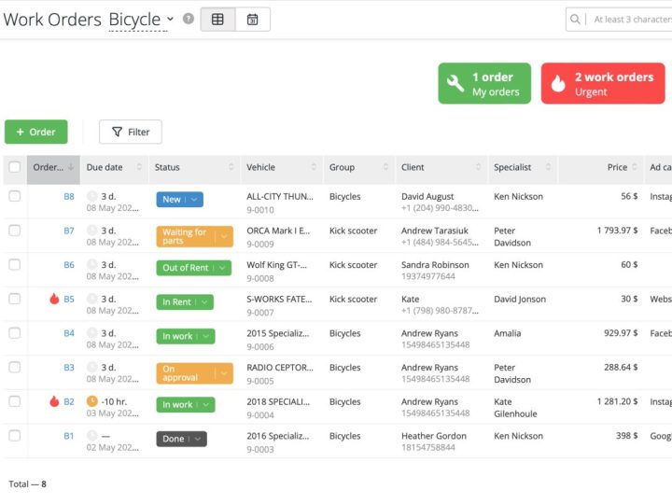Sort by Order column arrow
Screen dimensions: 672x504
71,167
